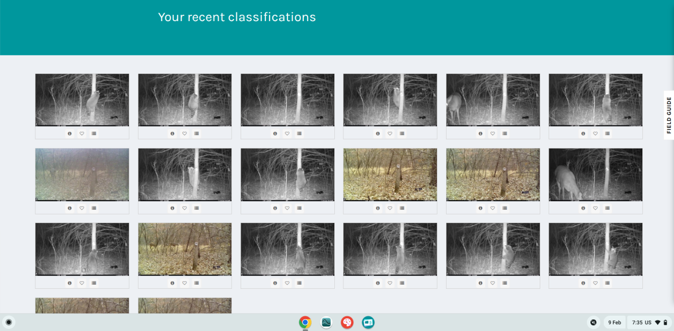The height and width of the screenshot is (331, 674).
Task: Collect the third-row second daytime image
Action: pos(196,283)
